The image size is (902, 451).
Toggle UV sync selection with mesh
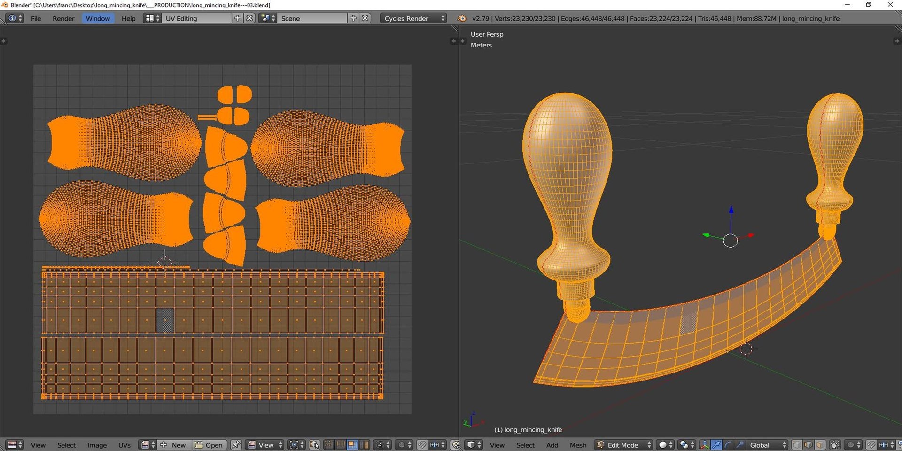(x=314, y=445)
